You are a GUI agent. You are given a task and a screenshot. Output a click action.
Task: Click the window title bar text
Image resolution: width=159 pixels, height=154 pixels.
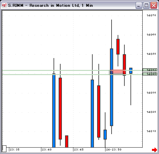coord(50,5)
